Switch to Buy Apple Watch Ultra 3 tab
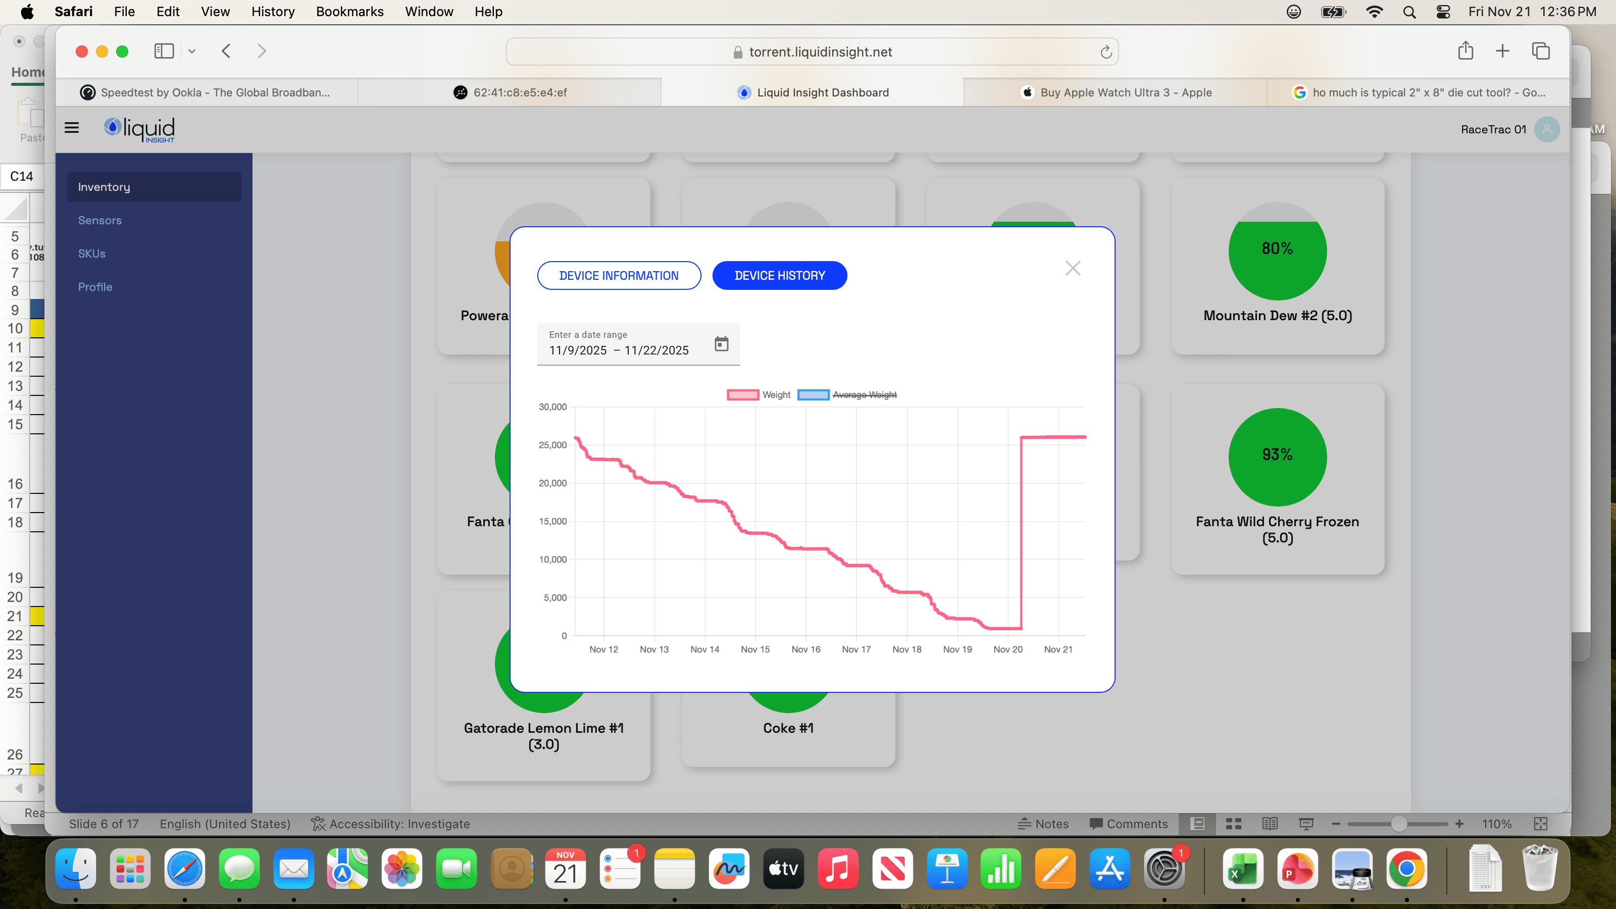1616x909 pixels. click(x=1116, y=92)
